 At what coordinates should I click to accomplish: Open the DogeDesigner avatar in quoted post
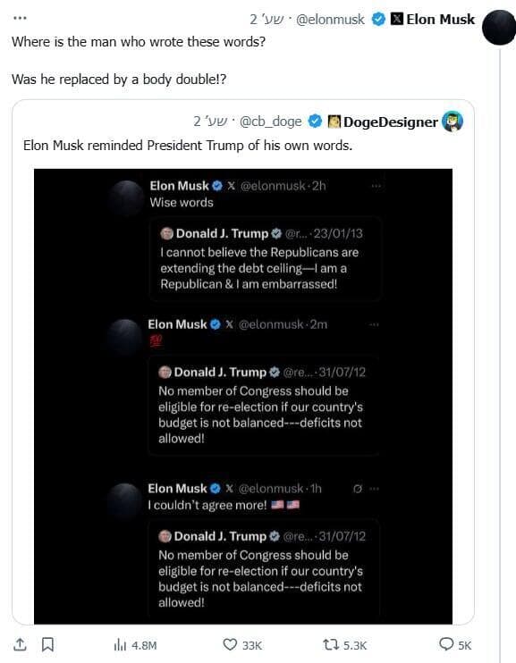point(453,122)
